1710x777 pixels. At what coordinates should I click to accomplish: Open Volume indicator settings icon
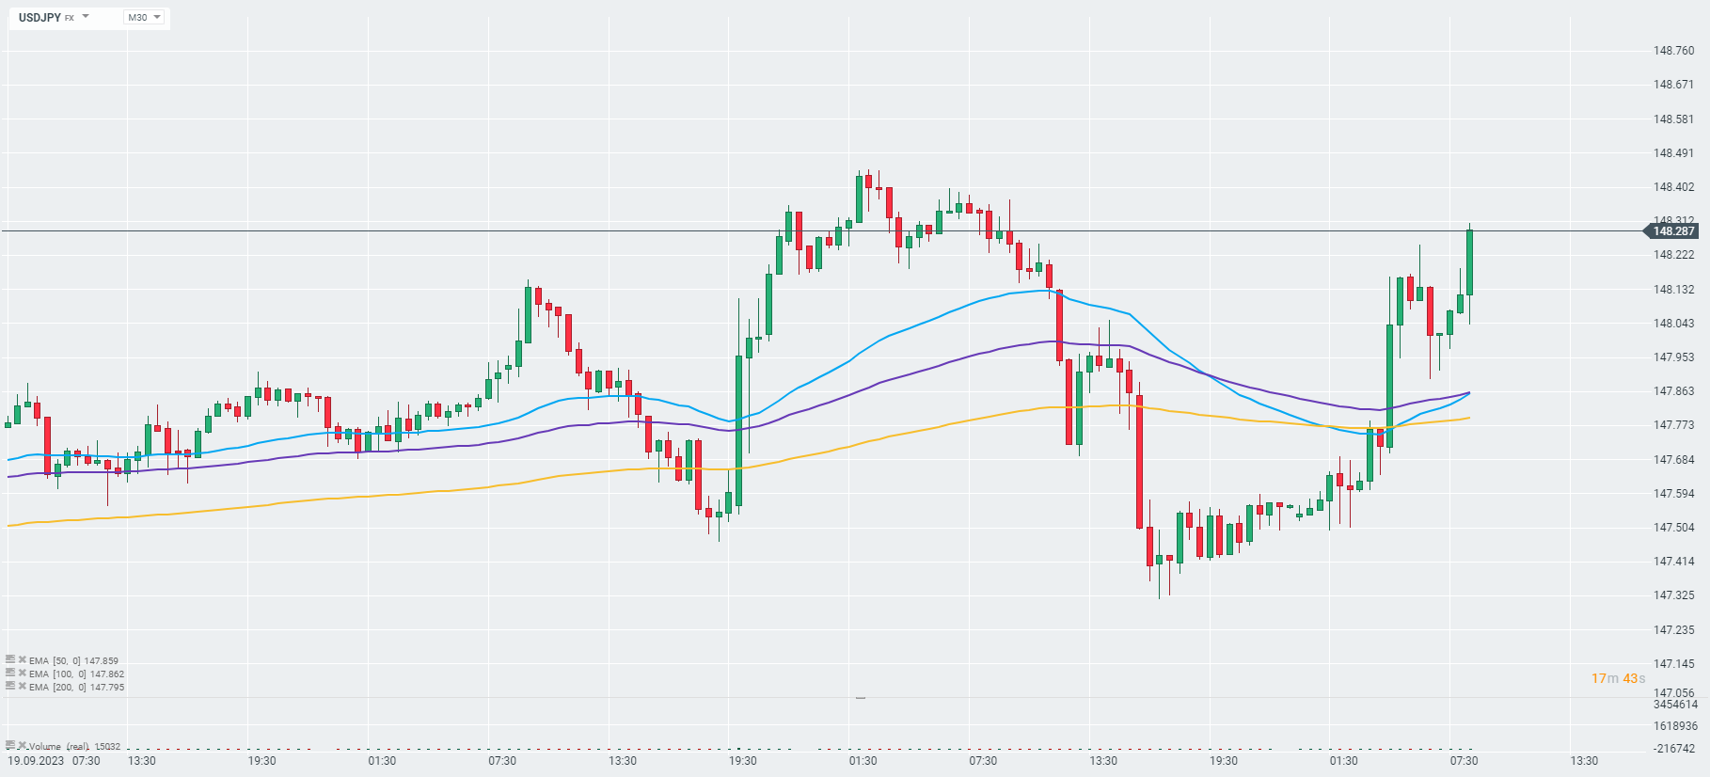(10, 746)
